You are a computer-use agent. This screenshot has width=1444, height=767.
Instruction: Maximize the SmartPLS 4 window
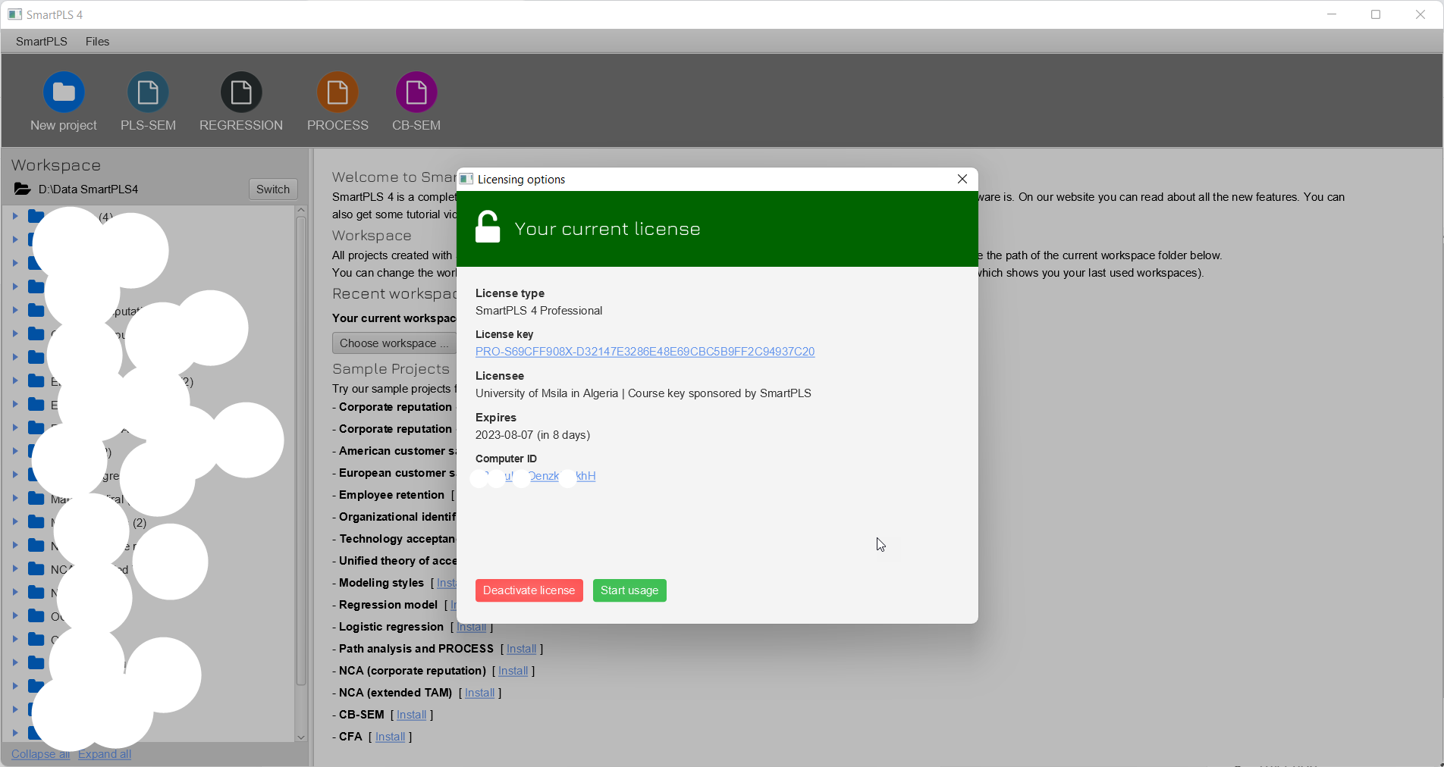[1376, 14]
